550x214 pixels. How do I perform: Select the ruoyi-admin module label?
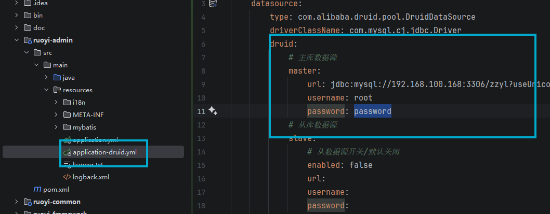pos(53,40)
